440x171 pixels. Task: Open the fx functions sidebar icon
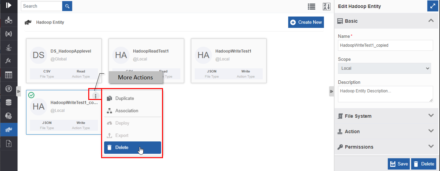[9, 61]
